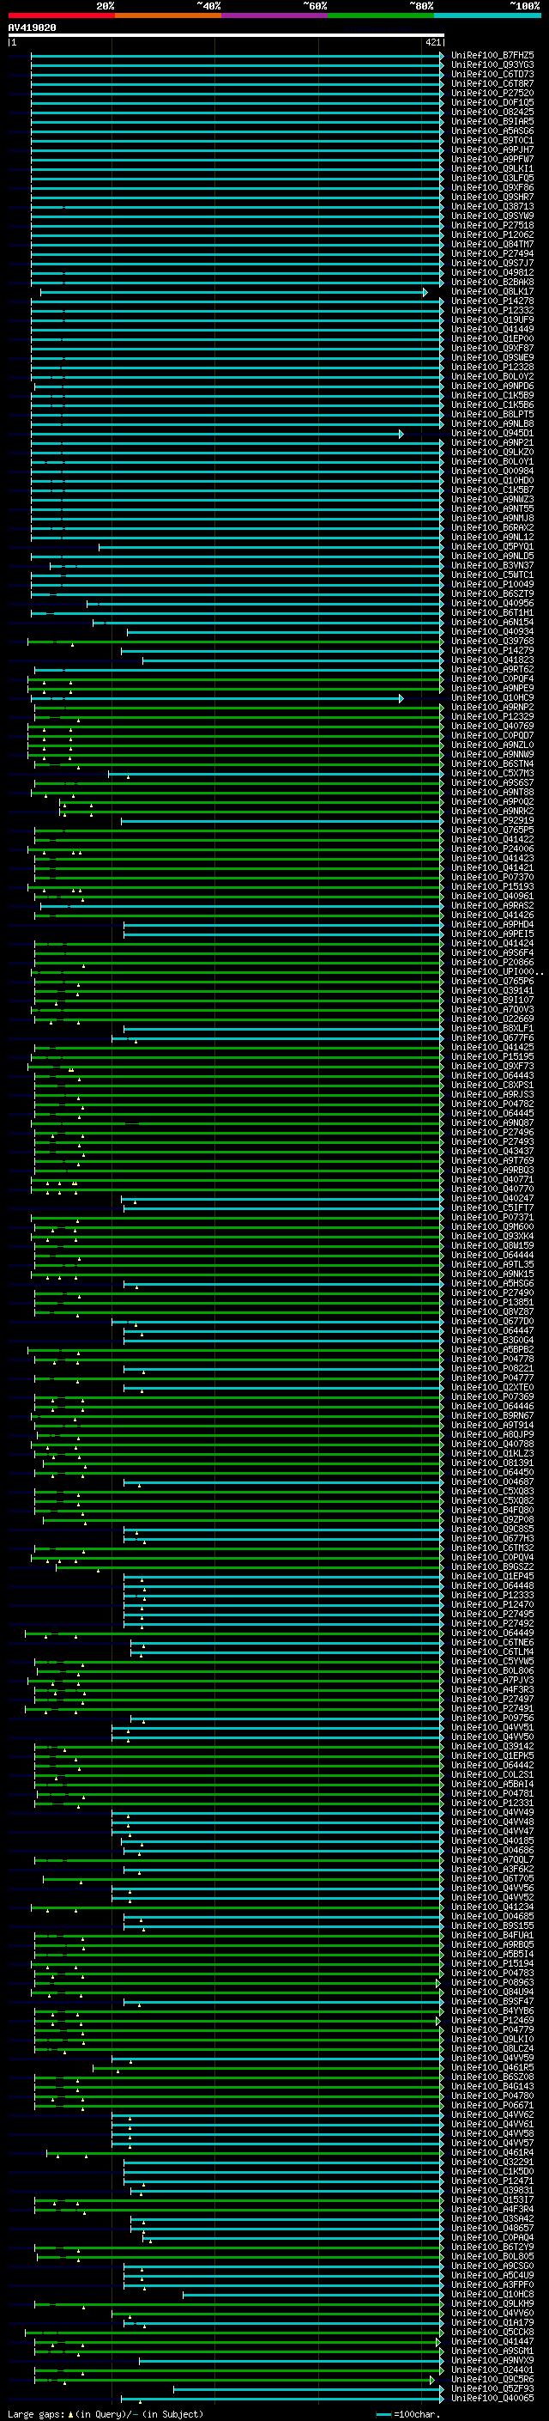
Task: Click the white query sequence bar
Action: pos(226,36)
